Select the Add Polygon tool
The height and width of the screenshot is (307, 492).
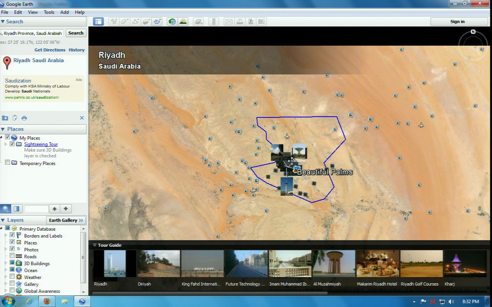125,21
